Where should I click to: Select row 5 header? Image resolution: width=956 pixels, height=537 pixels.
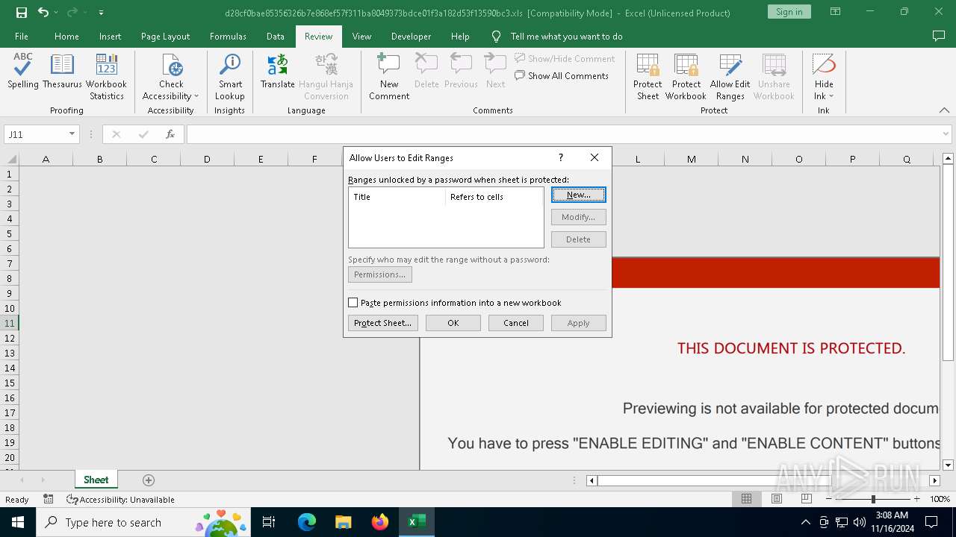click(10, 233)
